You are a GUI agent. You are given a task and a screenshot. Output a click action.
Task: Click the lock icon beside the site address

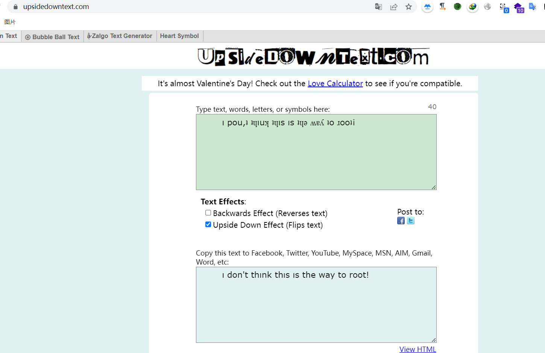[x=15, y=7]
